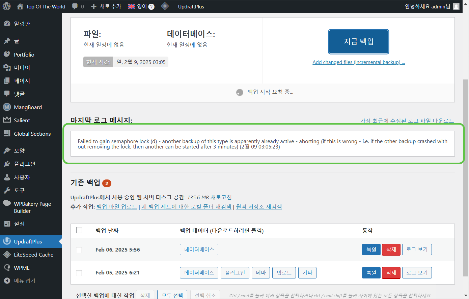Click the 미디어 media icon
469x299 pixels.
[7, 68]
